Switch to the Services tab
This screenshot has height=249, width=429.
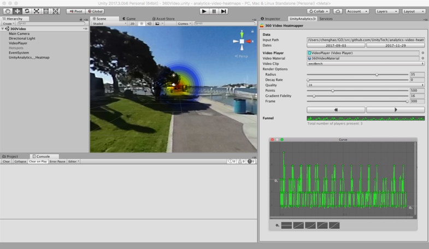[326, 19]
